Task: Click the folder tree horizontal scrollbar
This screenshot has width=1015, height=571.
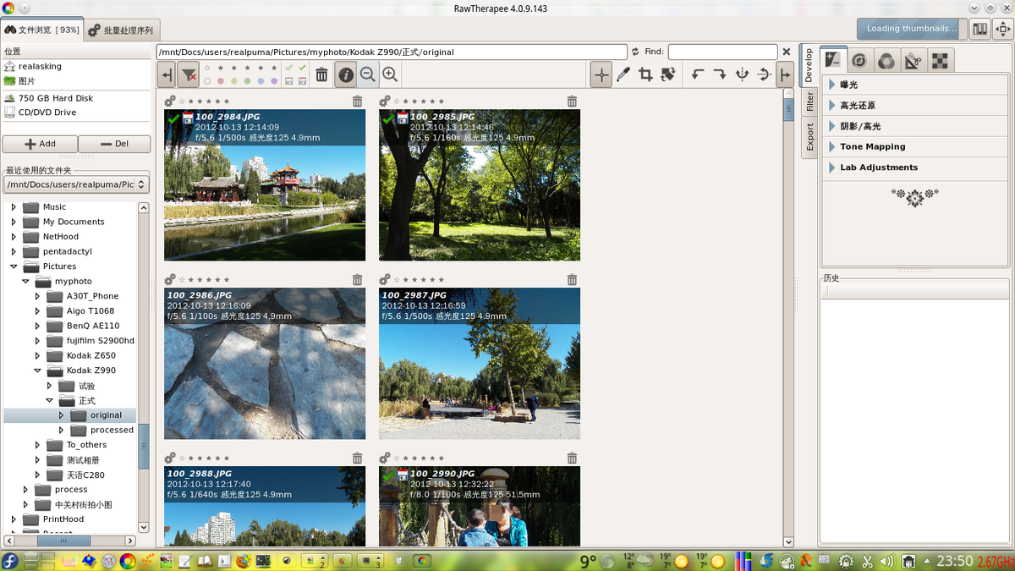Action: pos(70,540)
